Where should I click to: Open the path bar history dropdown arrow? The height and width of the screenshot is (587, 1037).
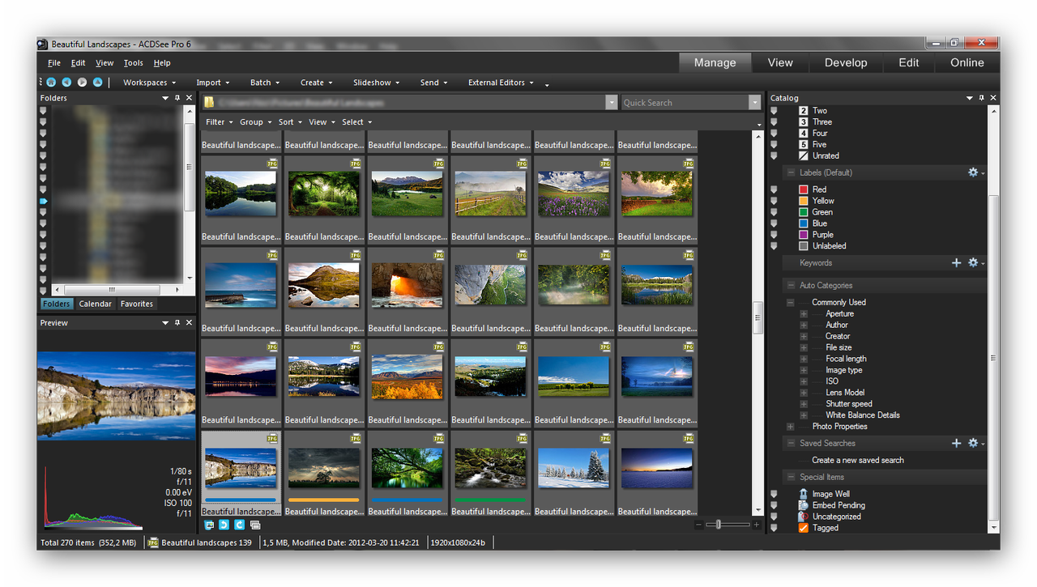(x=612, y=103)
